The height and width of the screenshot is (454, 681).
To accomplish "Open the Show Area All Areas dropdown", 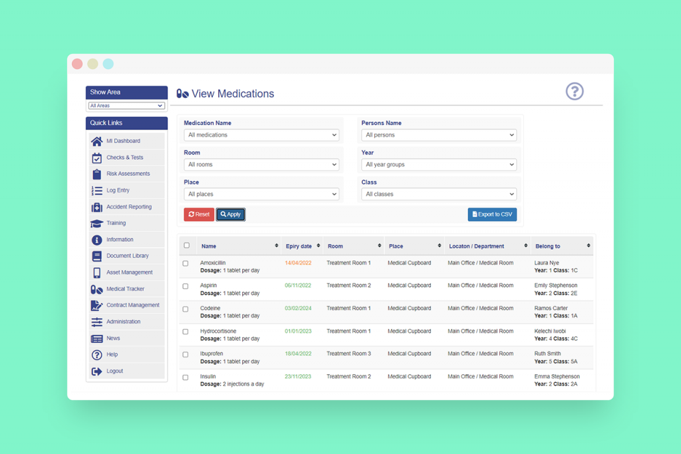I will pyautogui.click(x=126, y=106).
